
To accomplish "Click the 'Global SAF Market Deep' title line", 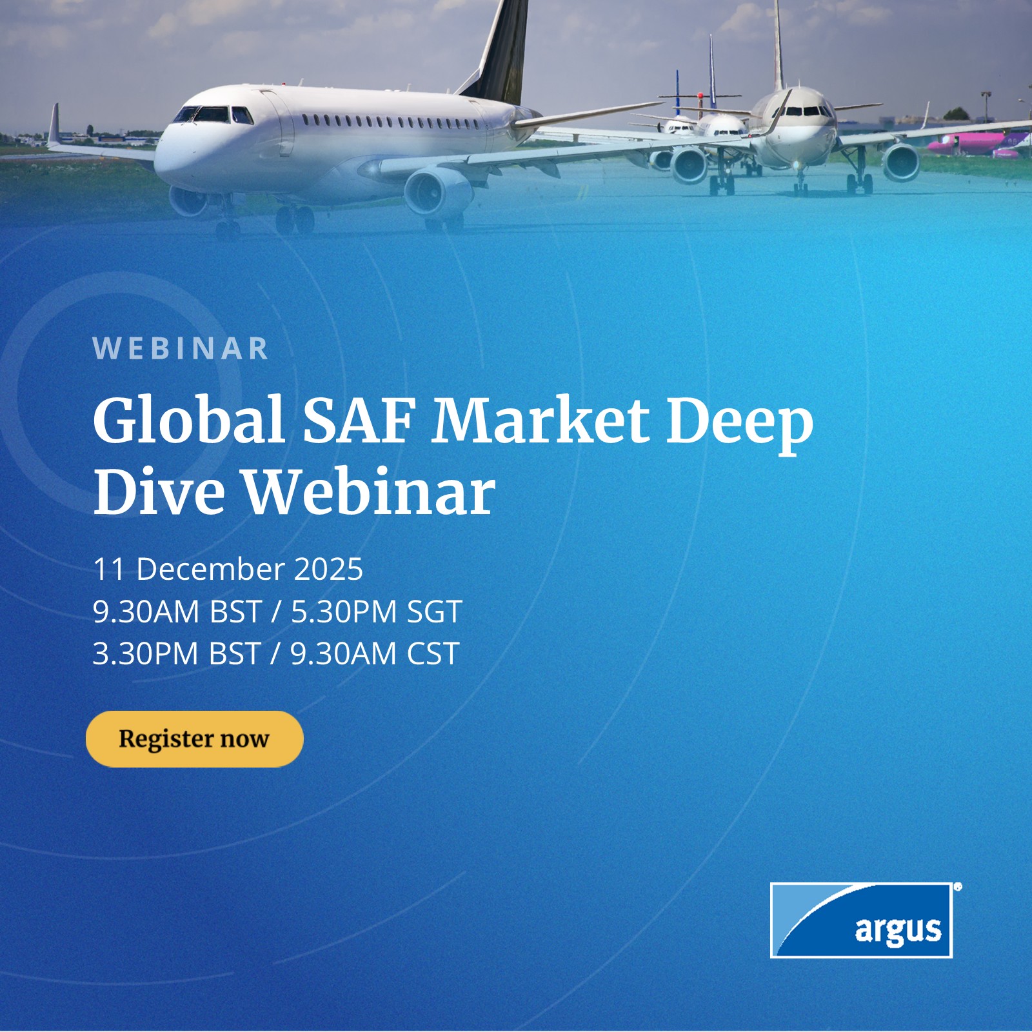I will [x=453, y=422].
